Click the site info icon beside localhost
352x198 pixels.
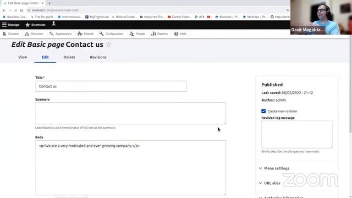[29, 10]
